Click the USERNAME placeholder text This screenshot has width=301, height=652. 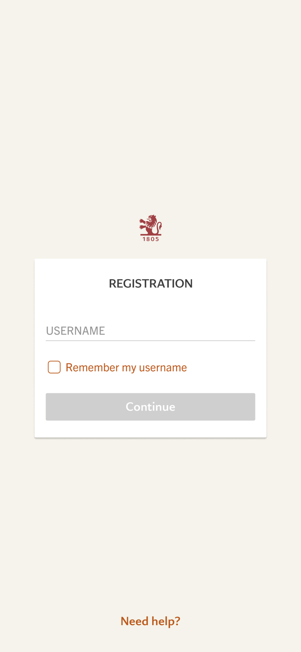[76, 331]
